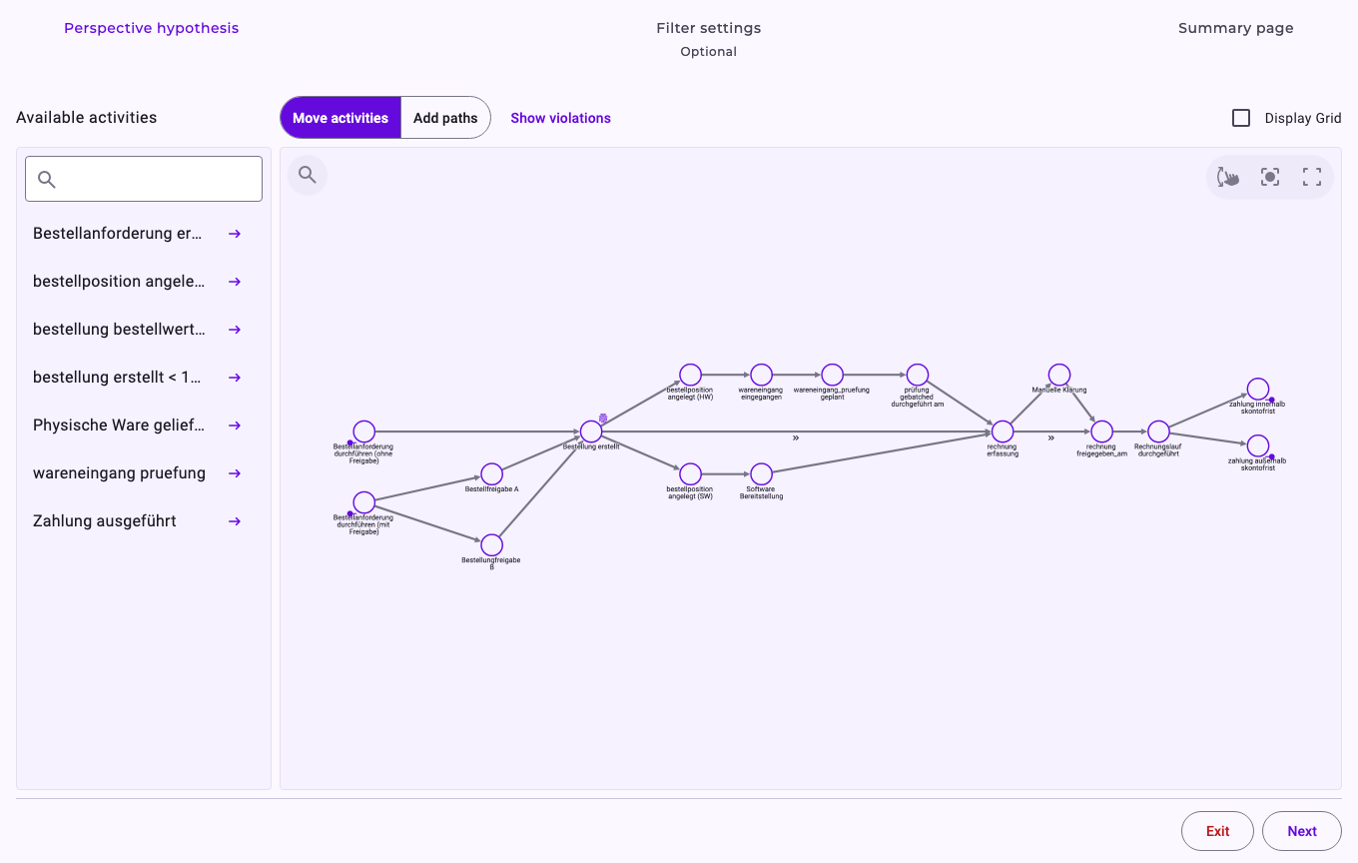
Task: Click the Exit button
Action: click(x=1218, y=831)
